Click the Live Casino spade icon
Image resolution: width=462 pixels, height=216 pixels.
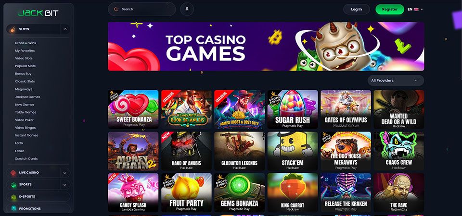[x=13, y=173]
